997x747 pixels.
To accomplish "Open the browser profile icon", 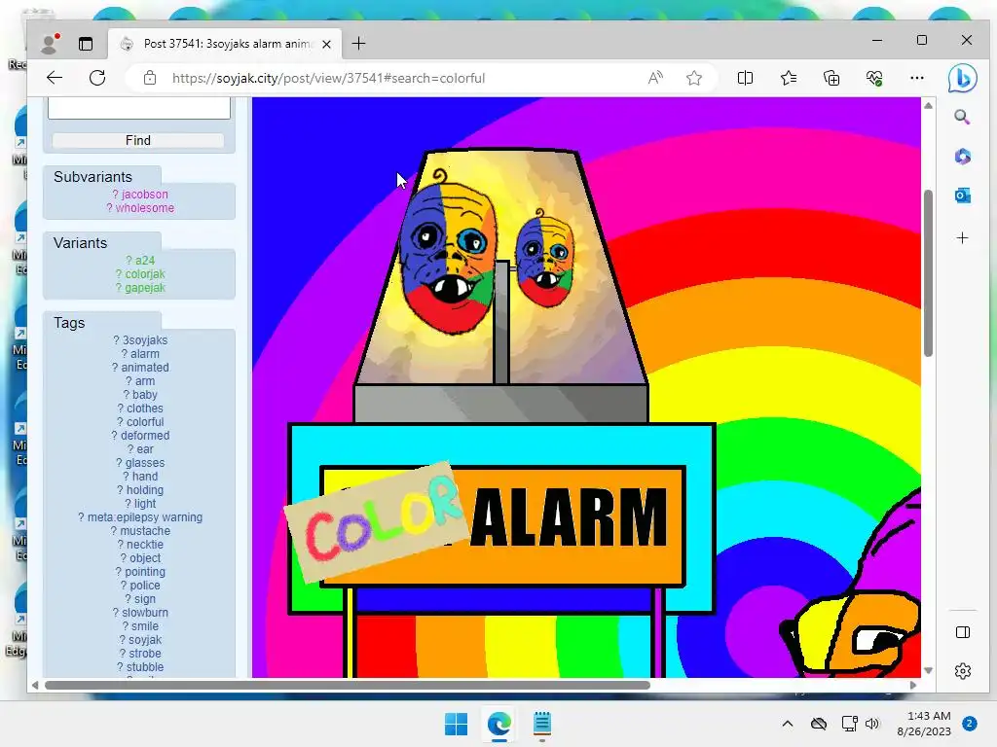I will click(50, 43).
